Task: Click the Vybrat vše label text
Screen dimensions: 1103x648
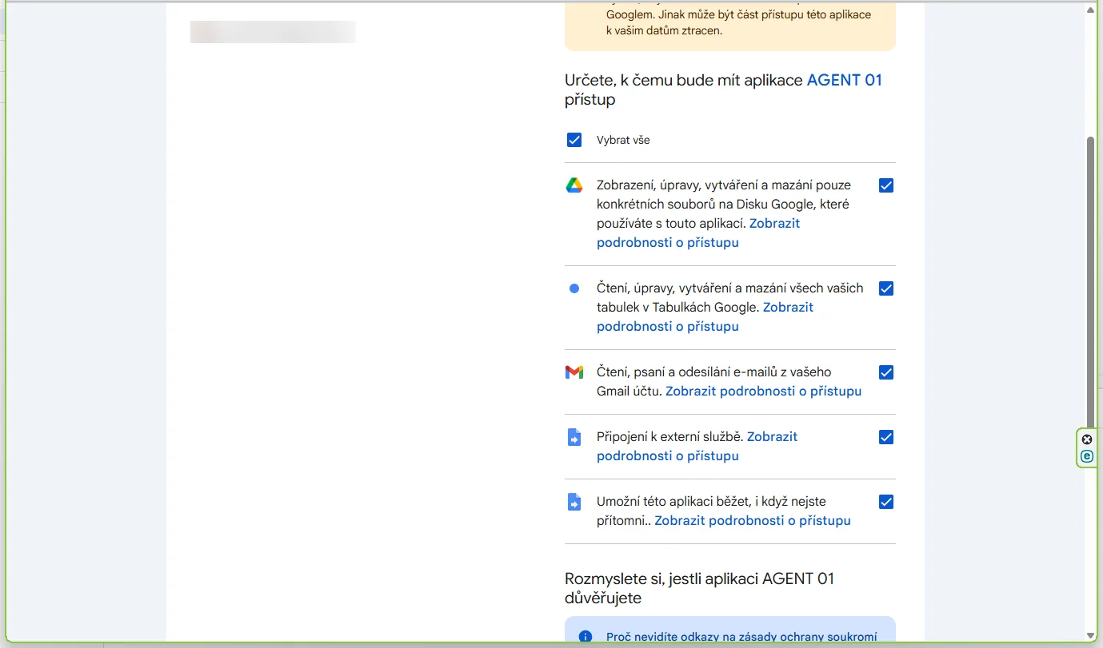Action: [x=623, y=140]
